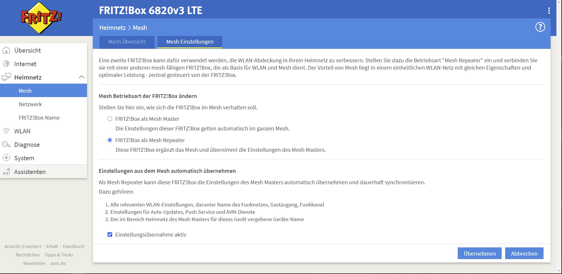Image resolution: width=562 pixels, height=274 pixels.
Task: Click the page scrollbar up arrow
Action: pyautogui.click(x=559, y=3)
